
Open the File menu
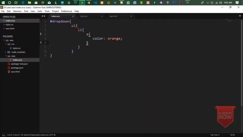click(x=3, y=11)
